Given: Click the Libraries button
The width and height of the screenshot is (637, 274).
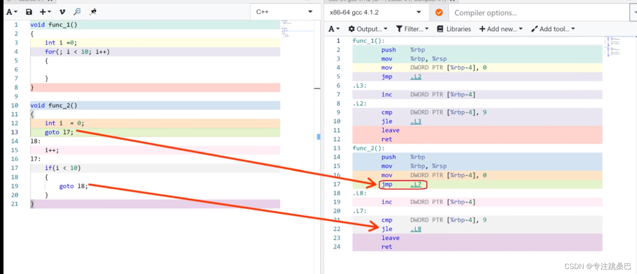Looking at the screenshot, I should point(454,29).
